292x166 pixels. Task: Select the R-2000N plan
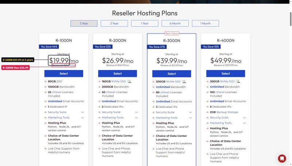coord(118,73)
